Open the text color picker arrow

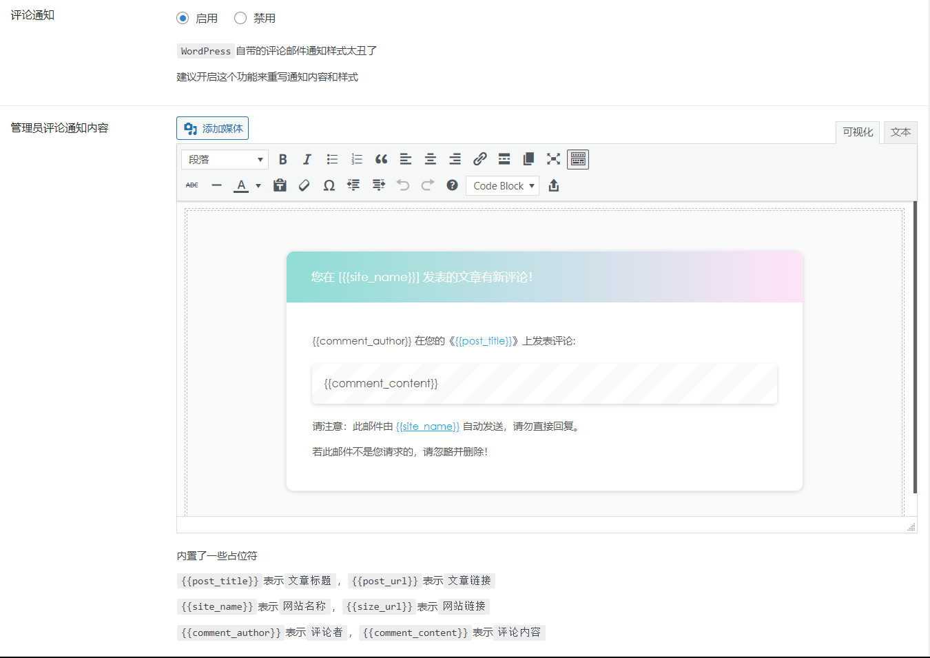pos(258,185)
